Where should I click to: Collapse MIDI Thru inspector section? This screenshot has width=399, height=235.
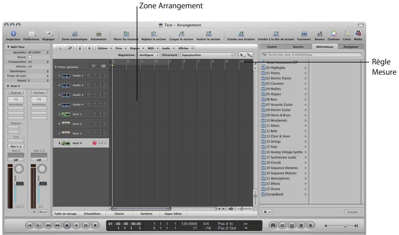[x=8, y=47]
